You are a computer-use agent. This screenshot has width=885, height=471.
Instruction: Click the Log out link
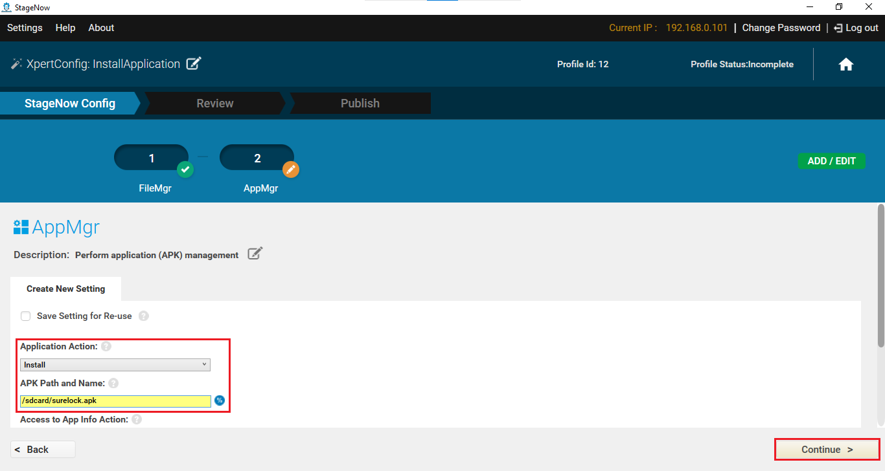pos(862,28)
